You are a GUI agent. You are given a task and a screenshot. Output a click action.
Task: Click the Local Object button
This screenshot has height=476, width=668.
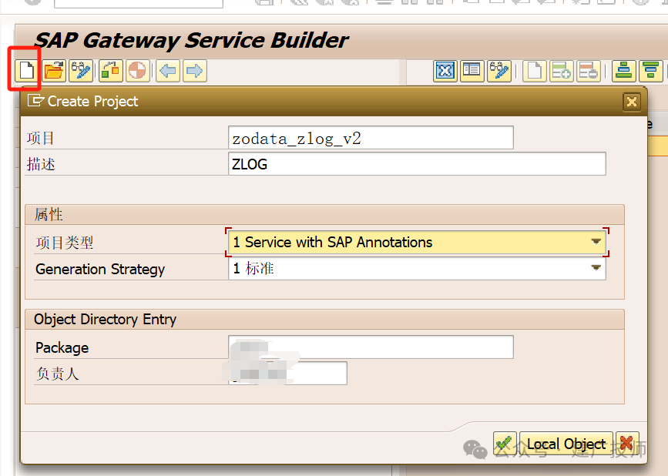pos(566,444)
